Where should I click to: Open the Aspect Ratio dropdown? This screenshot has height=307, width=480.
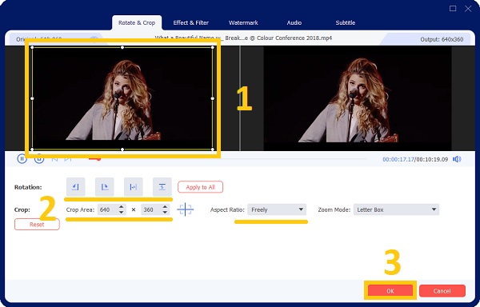(277, 209)
